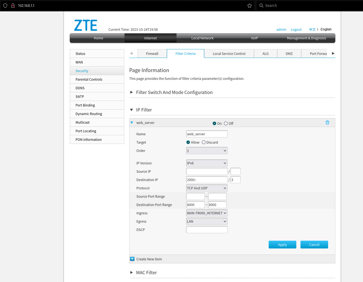Click the Logout link
The height and width of the screenshot is (282, 363).
point(296,29)
